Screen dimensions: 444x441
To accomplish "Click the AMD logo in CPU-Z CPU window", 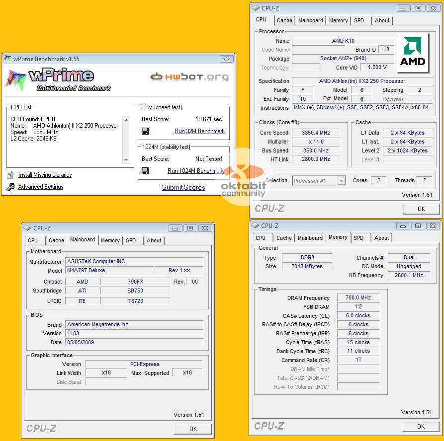I will coord(413,53).
